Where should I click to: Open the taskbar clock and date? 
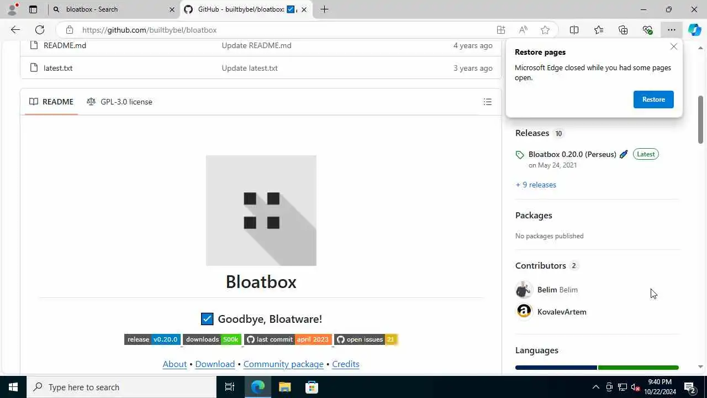click(660, 387)
